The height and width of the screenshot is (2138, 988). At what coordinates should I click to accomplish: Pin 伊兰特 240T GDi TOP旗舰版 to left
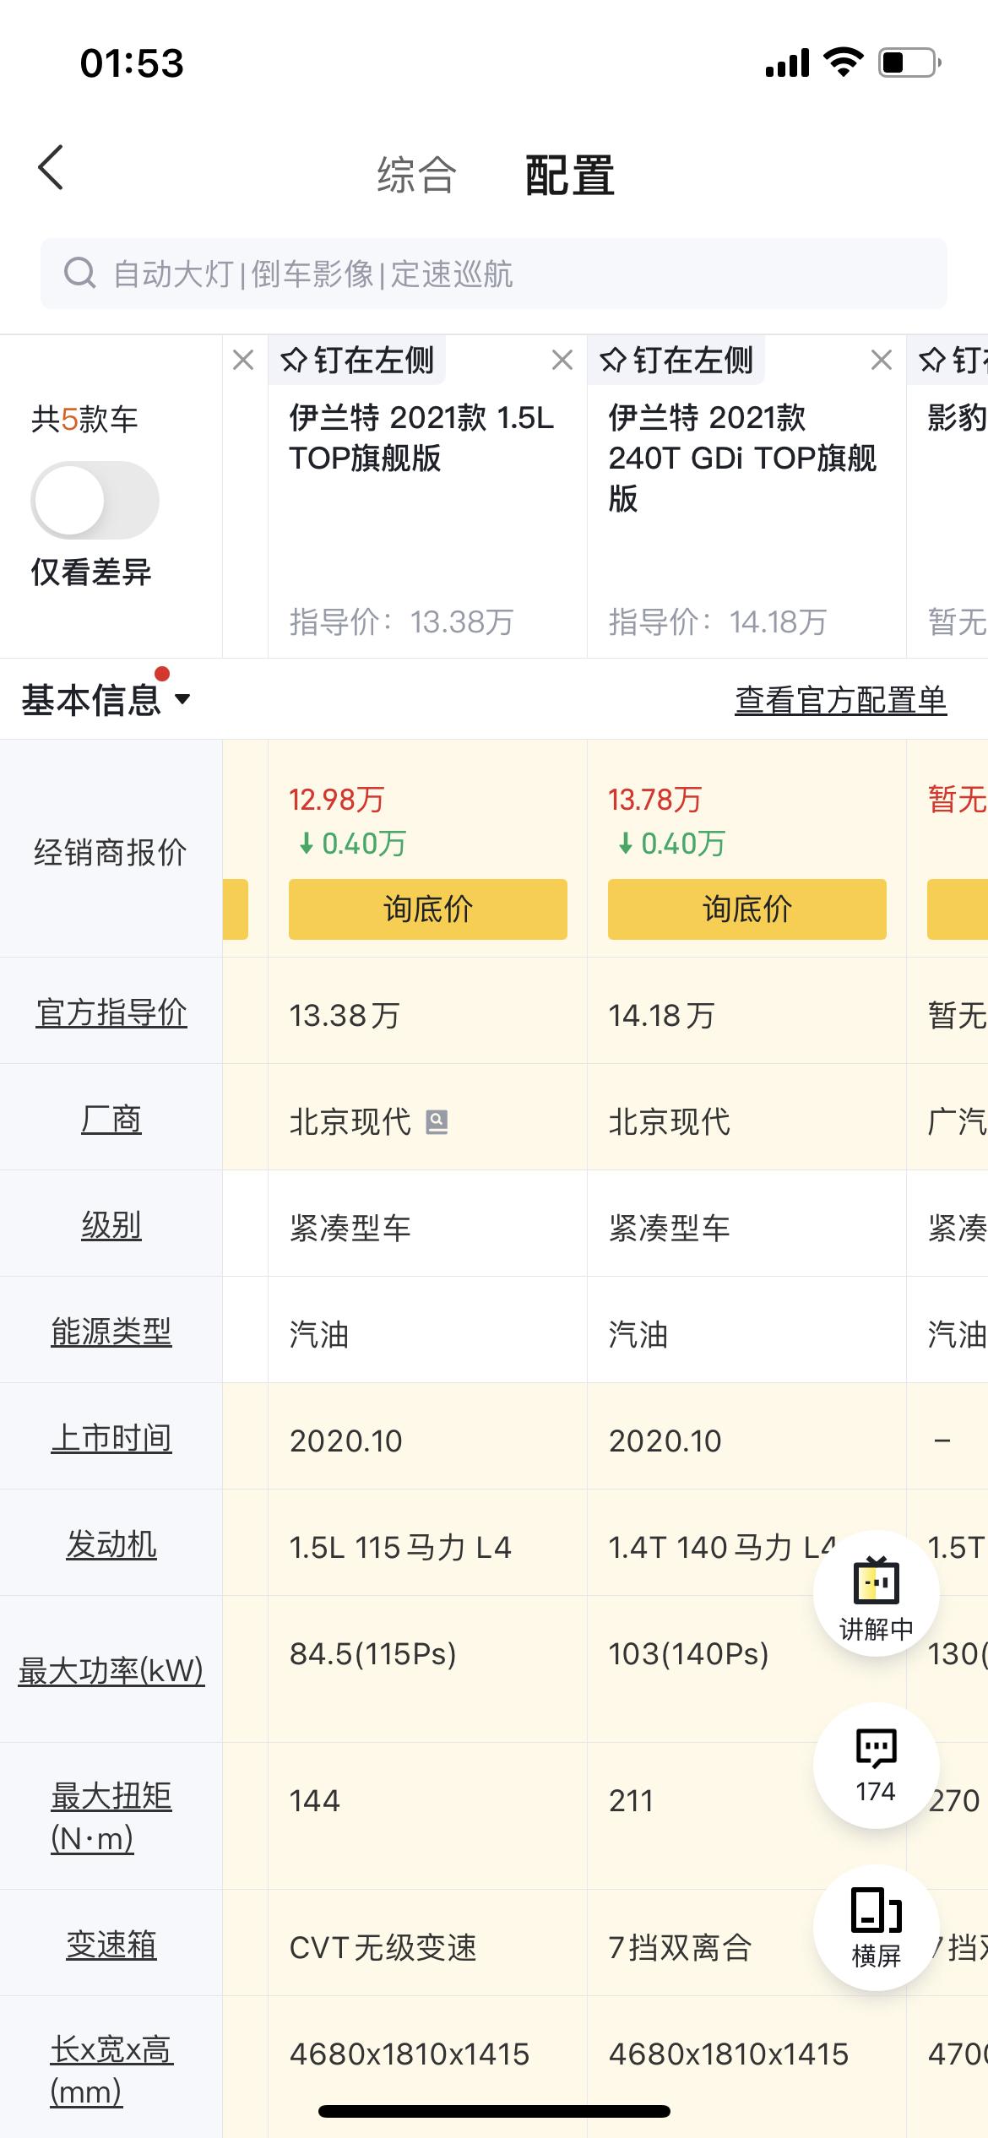(676, 361)
